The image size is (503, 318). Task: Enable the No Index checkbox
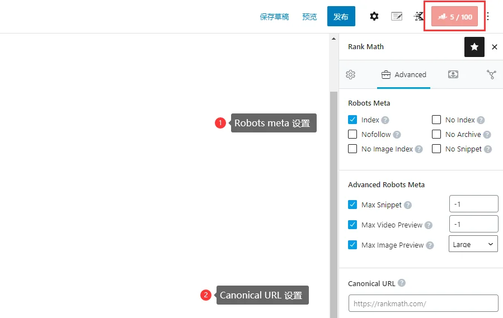pos(436,120)
